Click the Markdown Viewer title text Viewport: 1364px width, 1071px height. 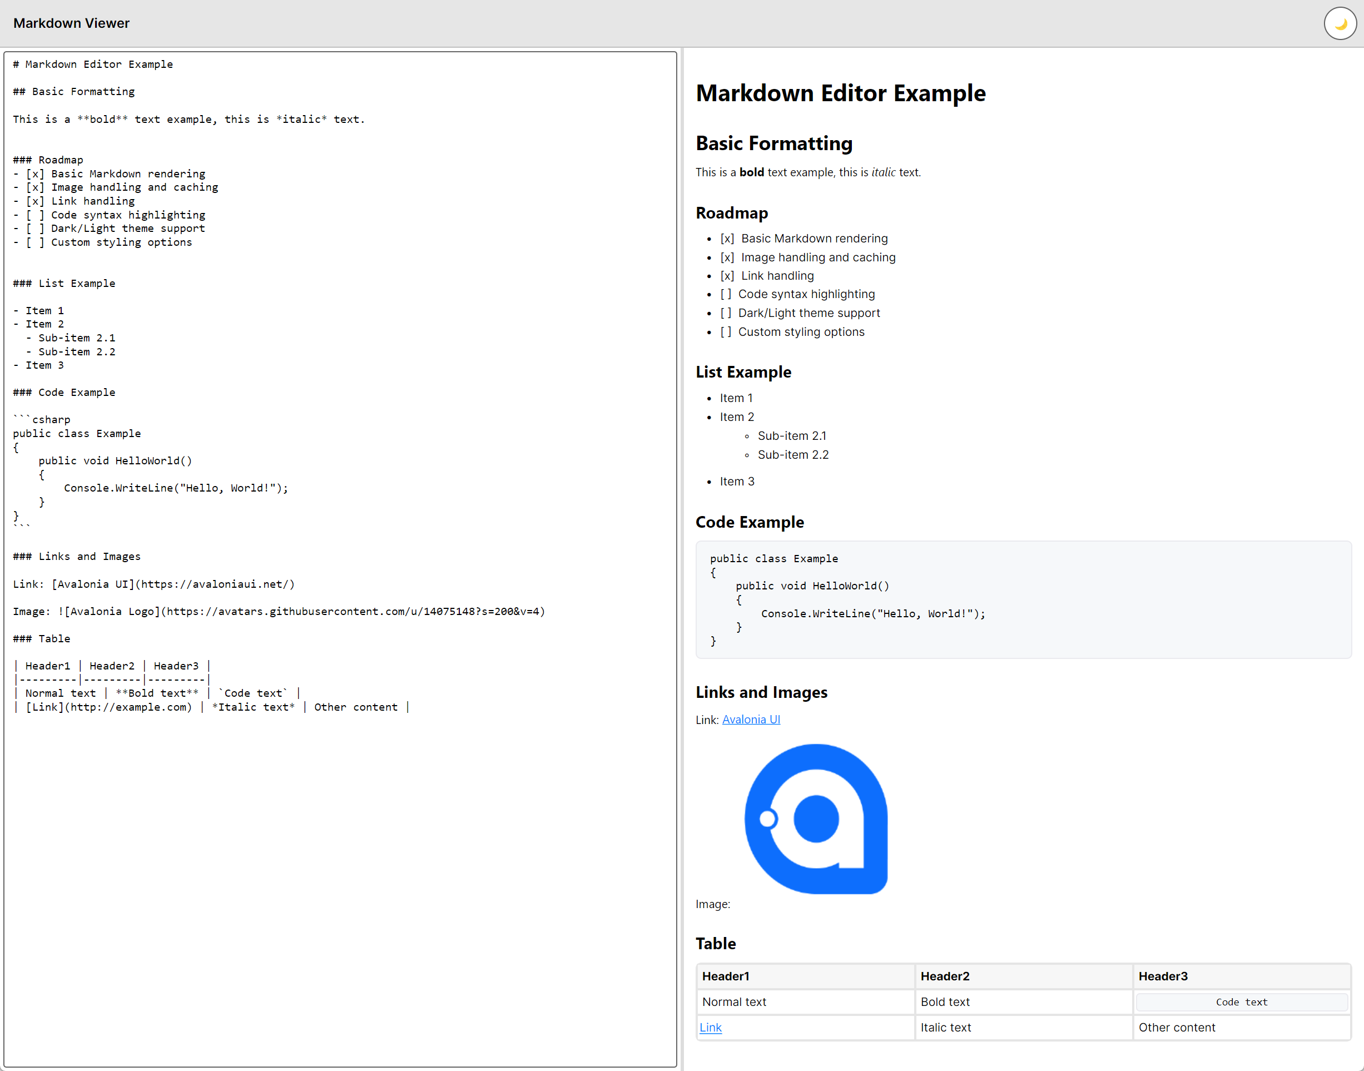[72, 23]
